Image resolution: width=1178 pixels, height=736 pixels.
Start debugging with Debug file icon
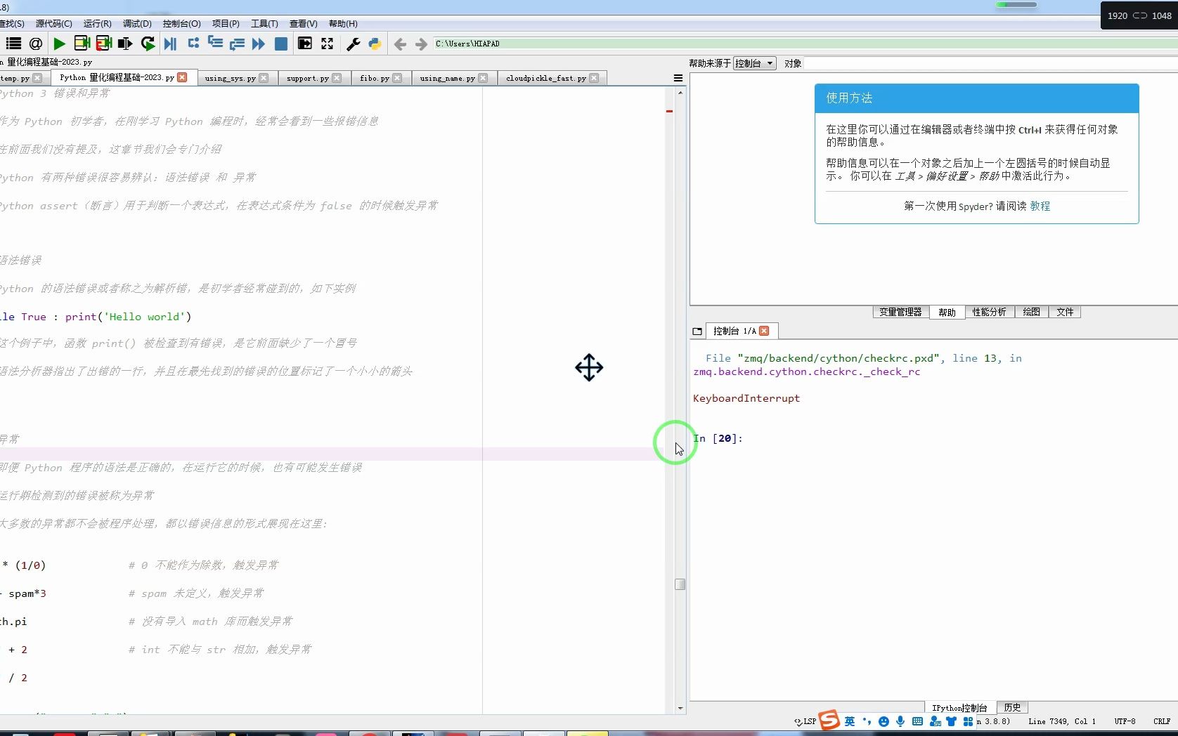pyautogui.click(x=170, y=44)
